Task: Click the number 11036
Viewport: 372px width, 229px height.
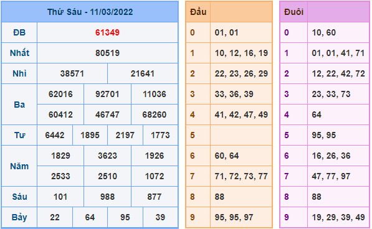Action: tap(155, 94)
